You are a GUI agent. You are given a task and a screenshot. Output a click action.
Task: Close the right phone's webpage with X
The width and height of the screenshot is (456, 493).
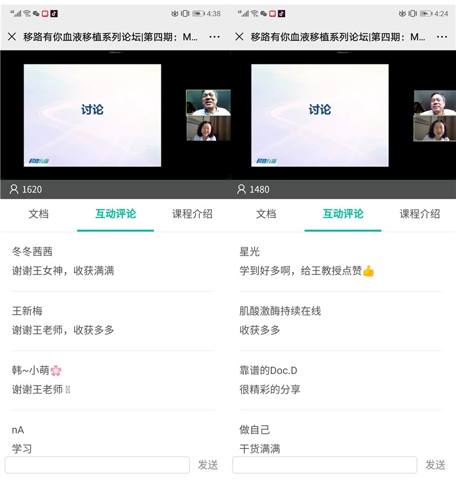click(239, 37)
